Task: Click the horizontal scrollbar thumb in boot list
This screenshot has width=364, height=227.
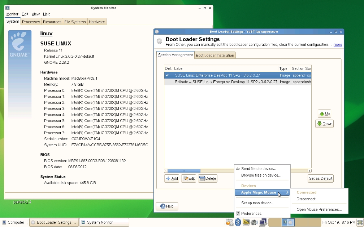Action: [184, 171]
